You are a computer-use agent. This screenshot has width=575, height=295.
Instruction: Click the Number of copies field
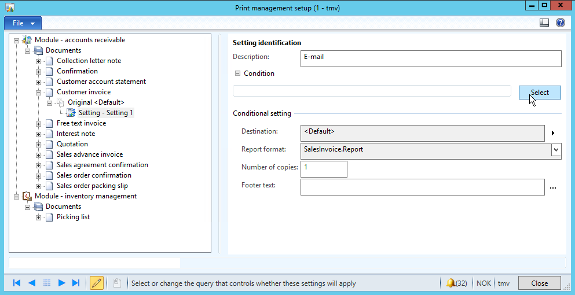(324, 168)
